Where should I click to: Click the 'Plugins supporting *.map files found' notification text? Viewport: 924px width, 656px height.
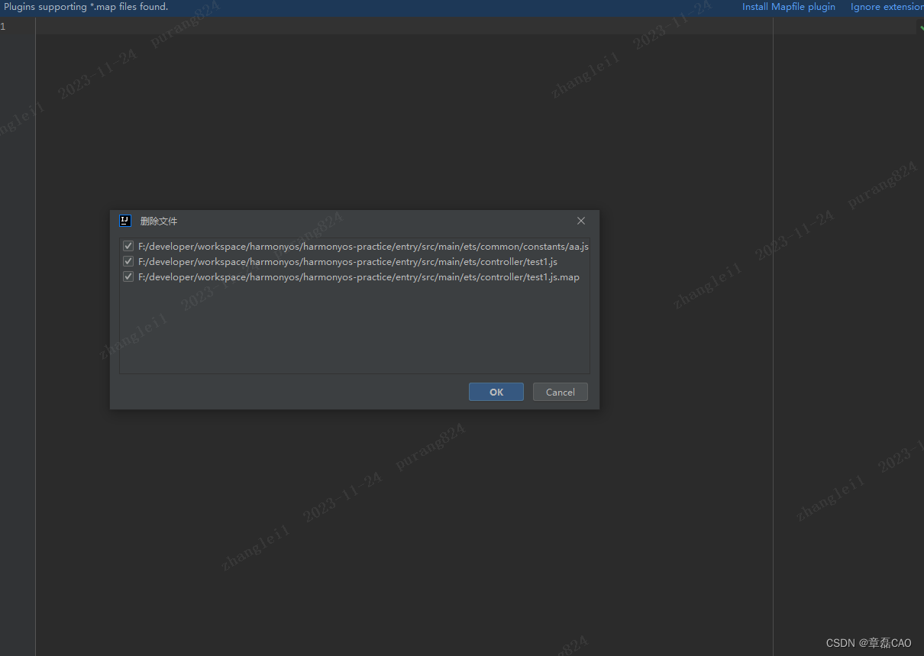click(86, 7)
